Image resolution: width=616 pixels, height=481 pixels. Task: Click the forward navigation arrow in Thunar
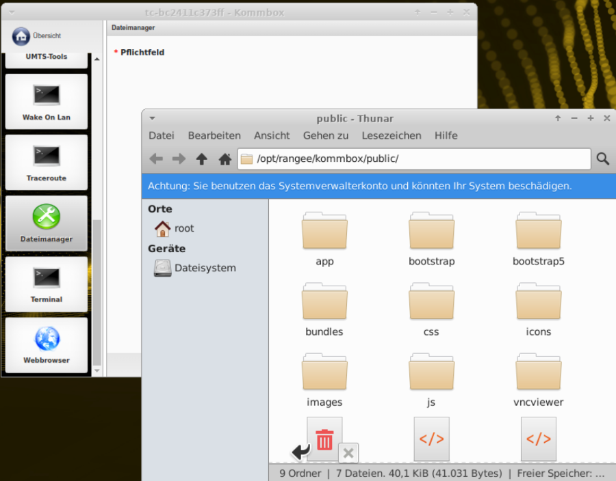click(x=179, y=159)
